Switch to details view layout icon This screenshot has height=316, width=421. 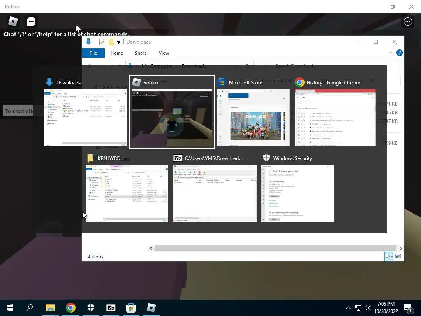[389, 256]
